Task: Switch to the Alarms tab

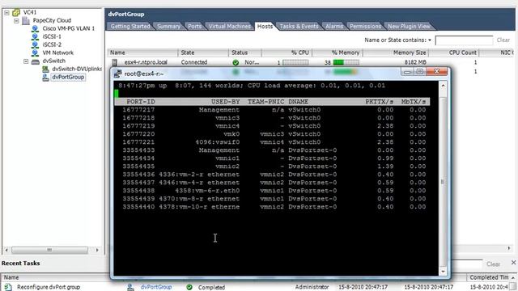Action: (x=334, y=26)
